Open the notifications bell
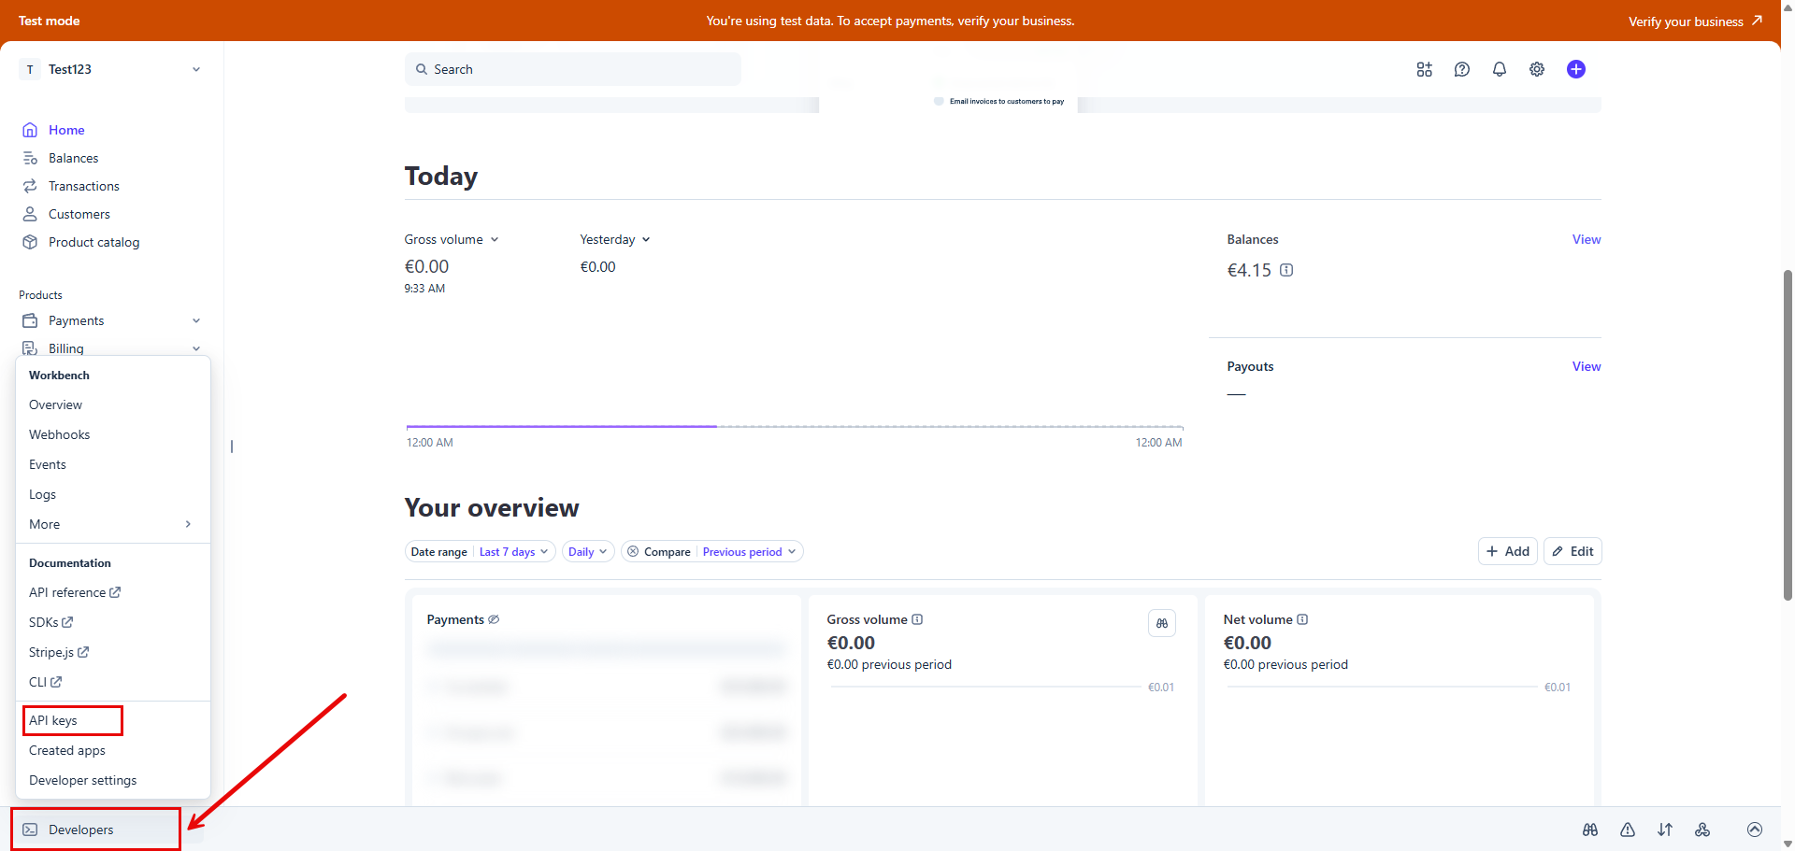This screenshot has width=1795, height=851. tap(1500, 69)
